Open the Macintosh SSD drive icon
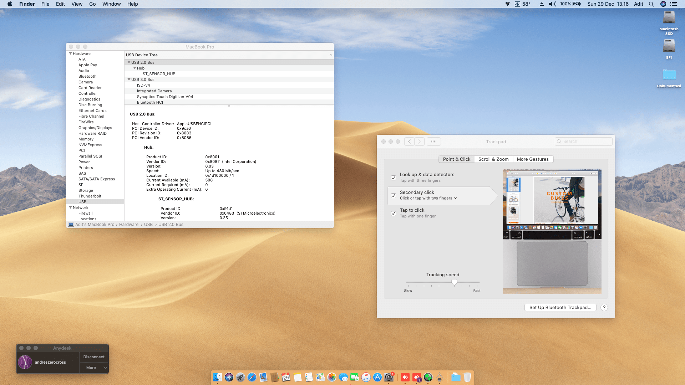This screenshot has height=385, width=685. (669, 18)
